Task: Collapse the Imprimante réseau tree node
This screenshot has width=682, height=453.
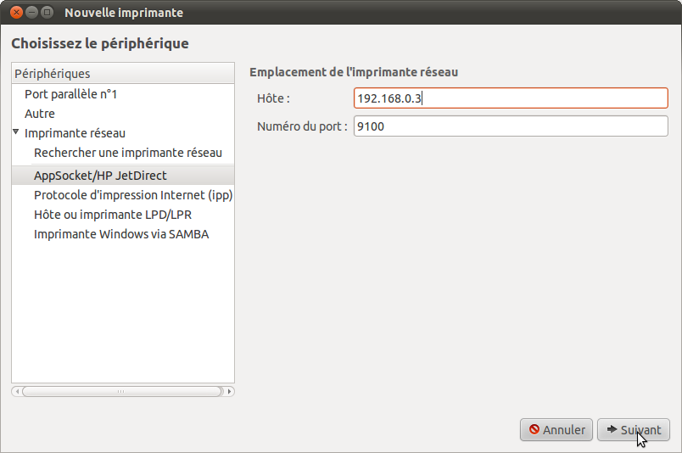Action: point(16,131)
